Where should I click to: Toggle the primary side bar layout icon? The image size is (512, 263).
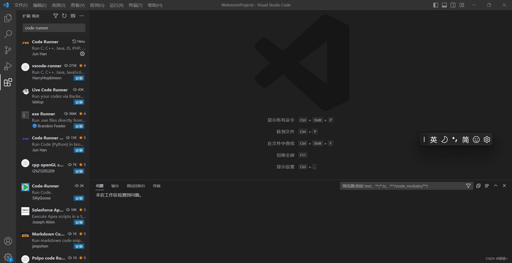(436, 5)
